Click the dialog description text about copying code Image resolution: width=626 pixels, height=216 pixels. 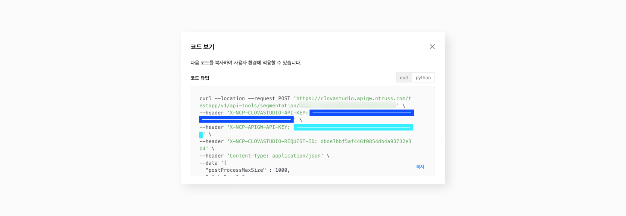click(246, 63)
